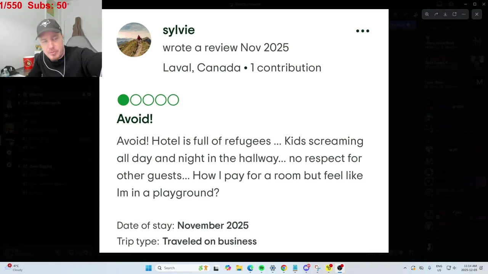488x274 pixels.
Task: Open Spotify from the taskbar
Action: [262, 268]
